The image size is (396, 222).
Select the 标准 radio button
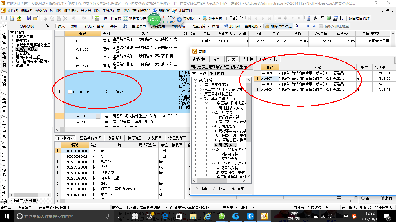pyautogui.click(x=196, y=189)
